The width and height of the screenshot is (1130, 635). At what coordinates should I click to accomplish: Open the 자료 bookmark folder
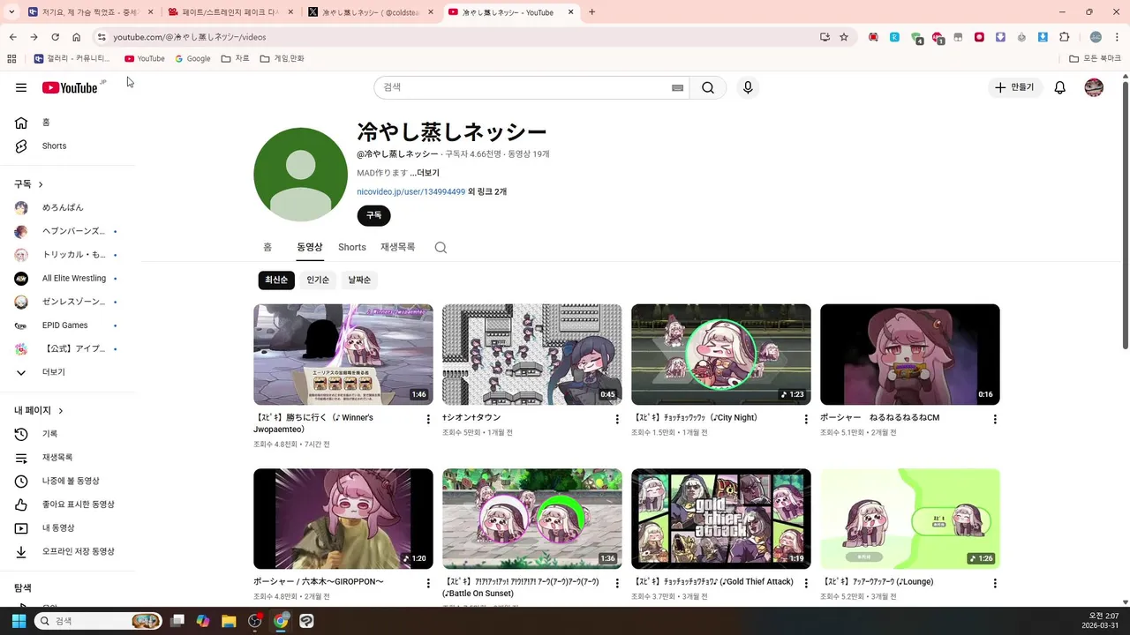[x=236, y=58]
